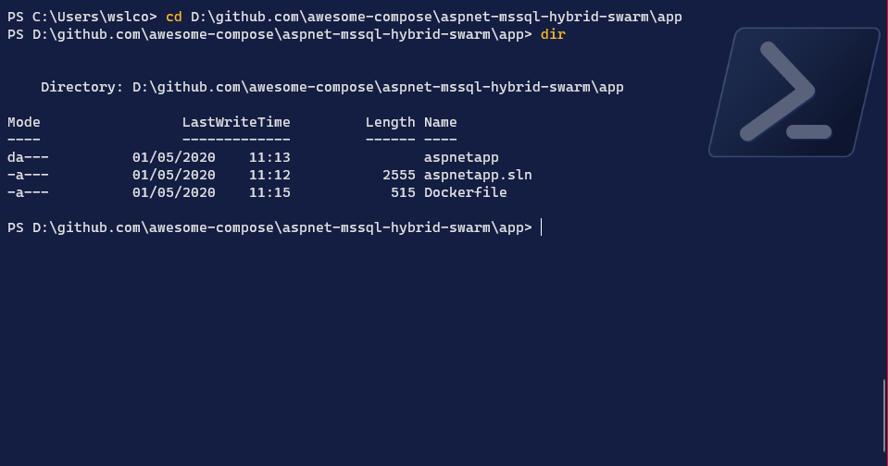Screen dimensions: 888x466
Task: Click the 11:13 write time value
Action: pyautogui.click(x=269, y=157)
